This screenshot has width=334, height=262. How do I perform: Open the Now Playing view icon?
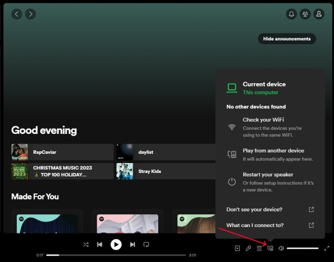tap(237, 249)
